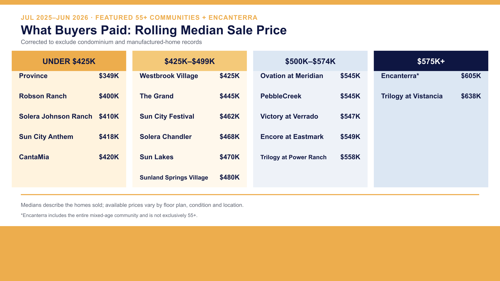Select the Trilogy at Vistancia $638K price

pos(471,96)
